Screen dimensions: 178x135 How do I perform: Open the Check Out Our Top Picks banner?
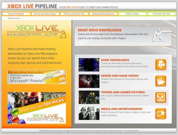(x=37, y=108)
